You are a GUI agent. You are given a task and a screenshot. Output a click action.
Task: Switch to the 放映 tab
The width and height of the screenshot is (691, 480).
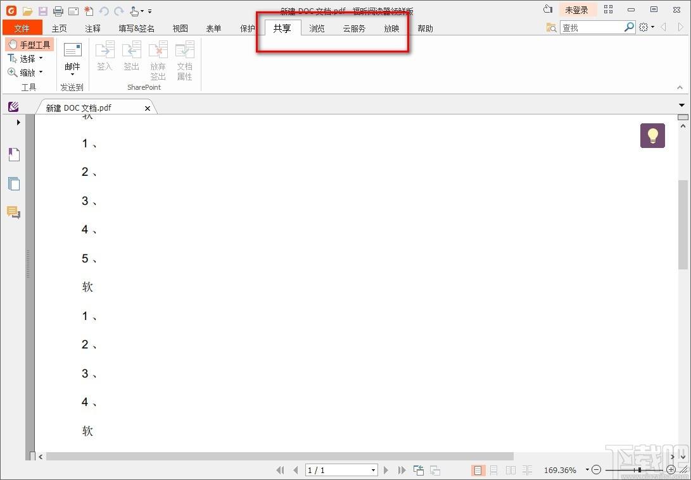pyautogui.click(x=391, y=28)
